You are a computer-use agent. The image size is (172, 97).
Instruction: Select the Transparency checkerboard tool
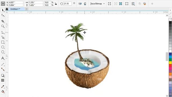point(3,80)
